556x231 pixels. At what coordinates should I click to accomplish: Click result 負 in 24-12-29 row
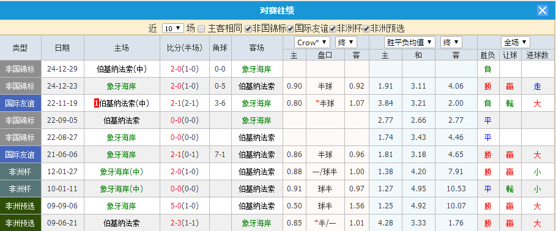tap(488, 69)
